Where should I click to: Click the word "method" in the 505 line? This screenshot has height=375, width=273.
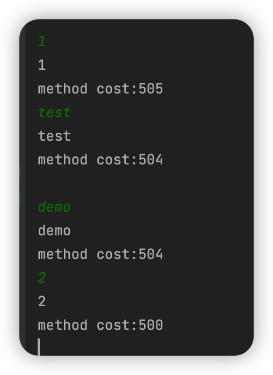(x=63, y=89)
